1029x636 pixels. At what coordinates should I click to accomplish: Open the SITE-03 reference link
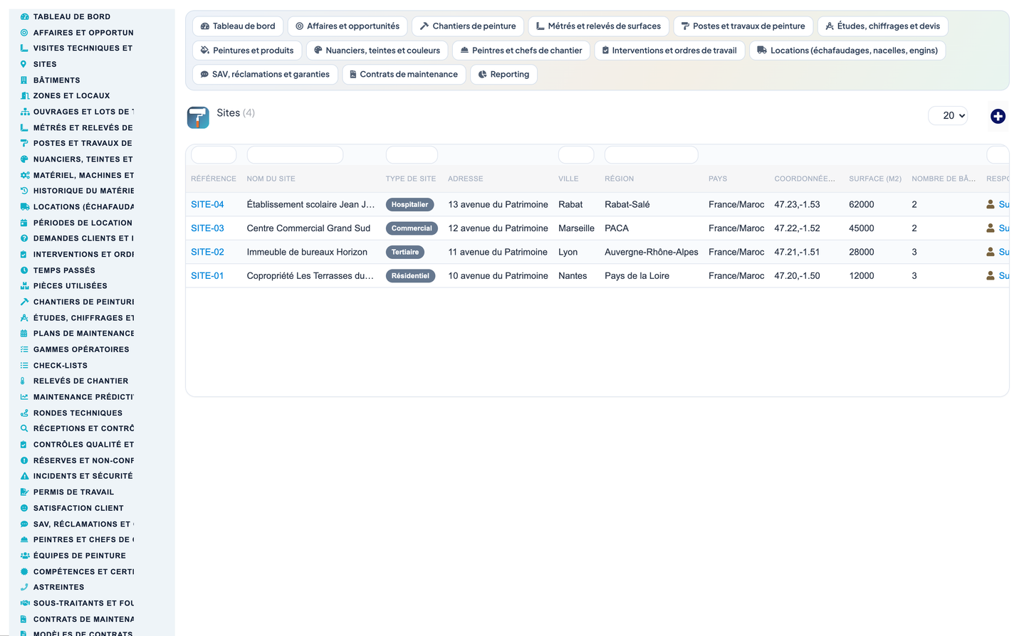207,228
